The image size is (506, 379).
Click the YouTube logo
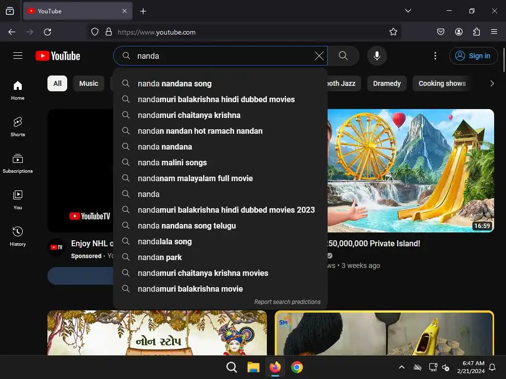click(x=58, y=56)
